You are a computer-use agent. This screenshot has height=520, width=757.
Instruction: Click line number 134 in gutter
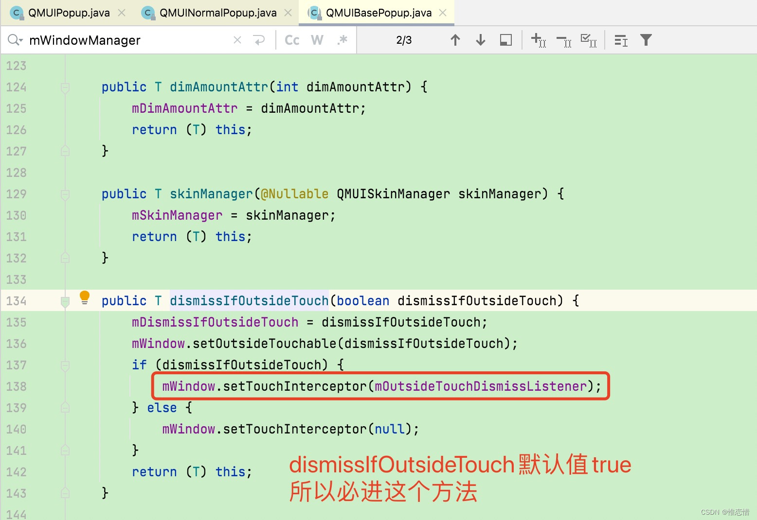click(16, 301)
